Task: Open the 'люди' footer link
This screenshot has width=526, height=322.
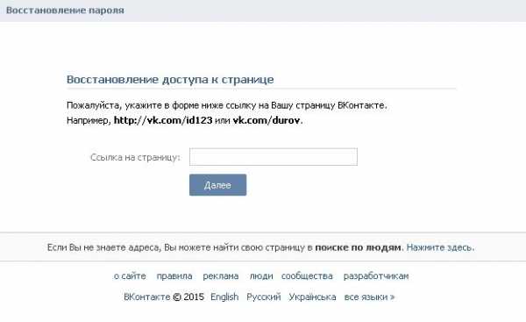Action: 261,276
